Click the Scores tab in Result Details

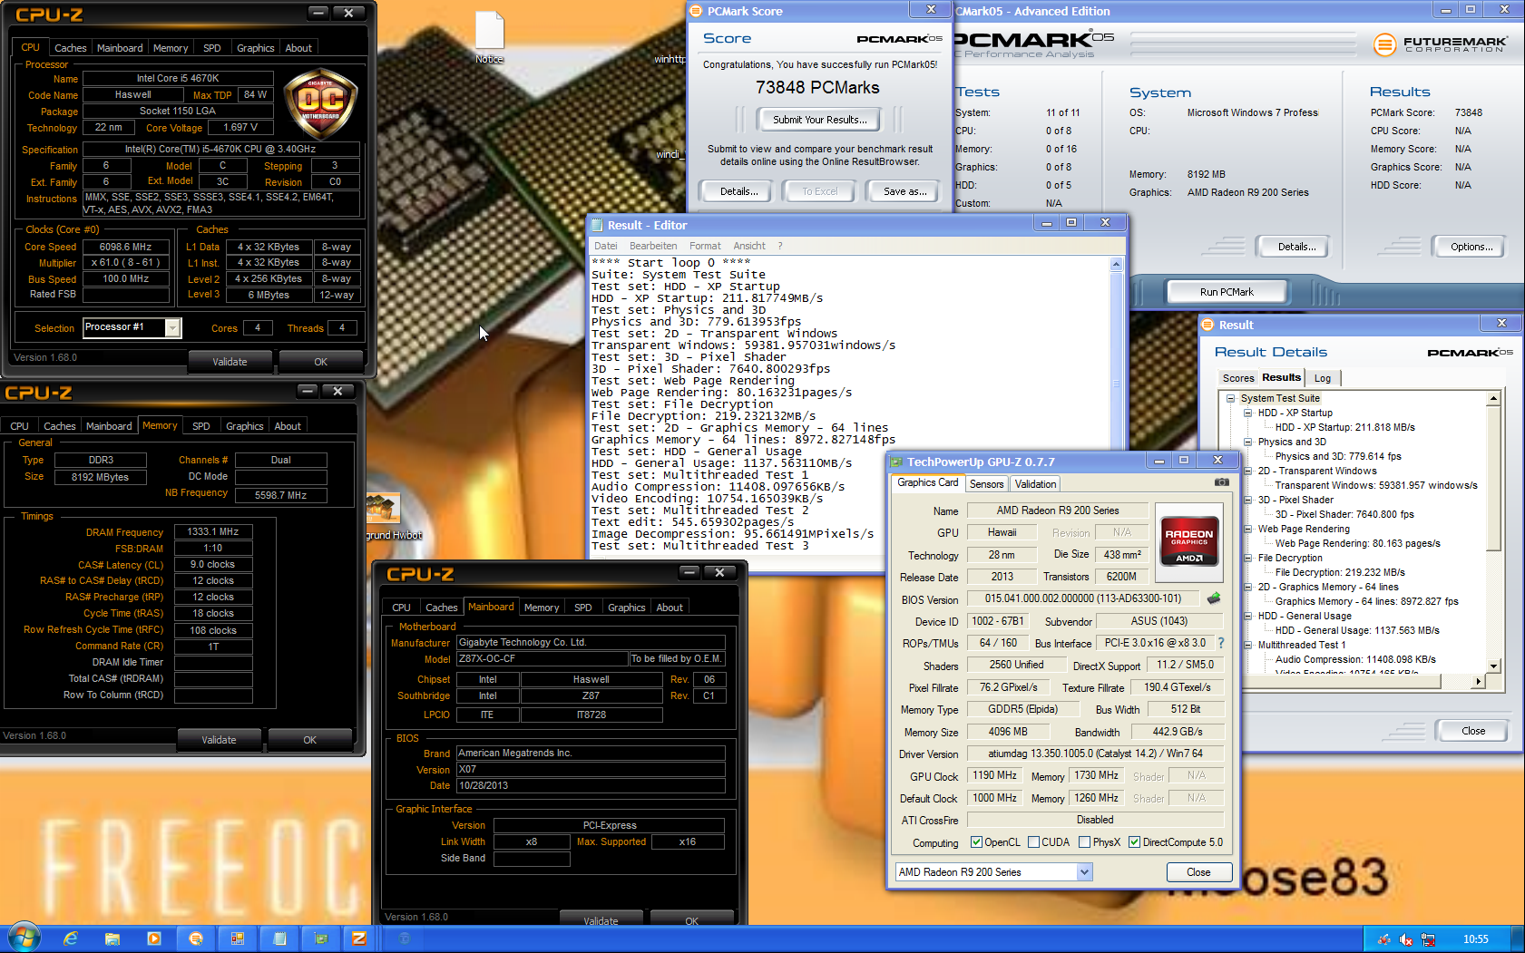1237,378
